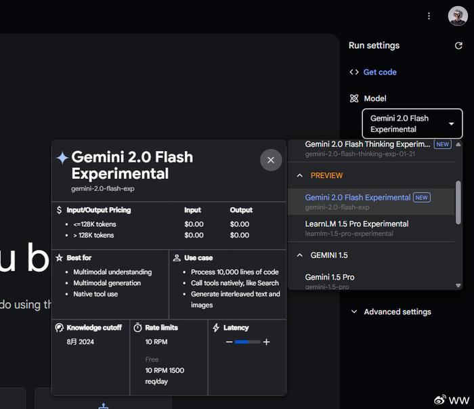
Task: Reset run settings with refresh icon
Action: point(458,45)
